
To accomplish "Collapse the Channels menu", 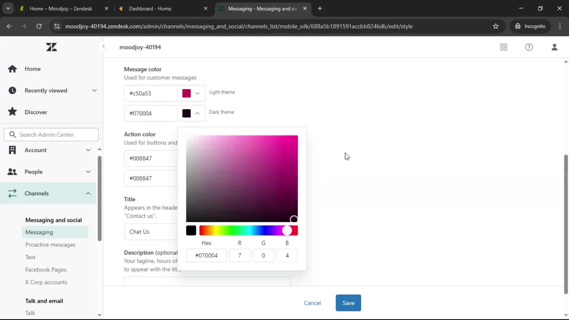I will click(x=88, y=193).
